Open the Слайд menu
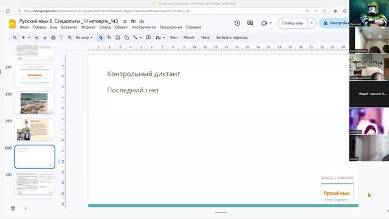 point(105,27)
